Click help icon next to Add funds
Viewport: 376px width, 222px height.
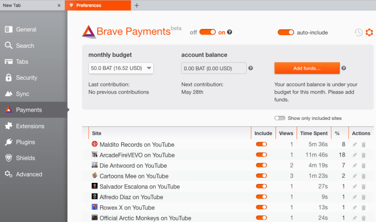click(x=344, y=68)
